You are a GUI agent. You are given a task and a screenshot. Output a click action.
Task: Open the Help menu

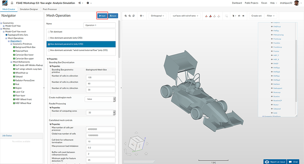(x=274, y=3)
